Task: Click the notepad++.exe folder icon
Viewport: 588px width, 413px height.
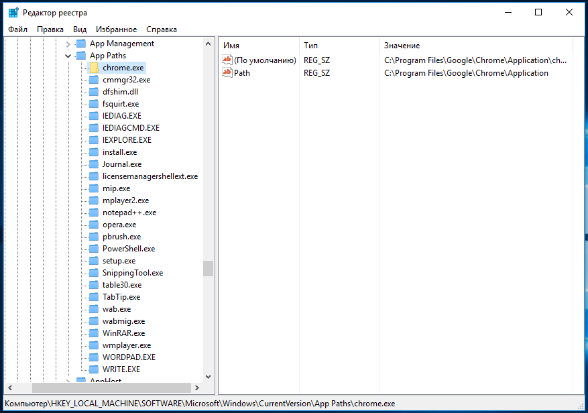Action: pyautogui.click(x=94, y=213)
